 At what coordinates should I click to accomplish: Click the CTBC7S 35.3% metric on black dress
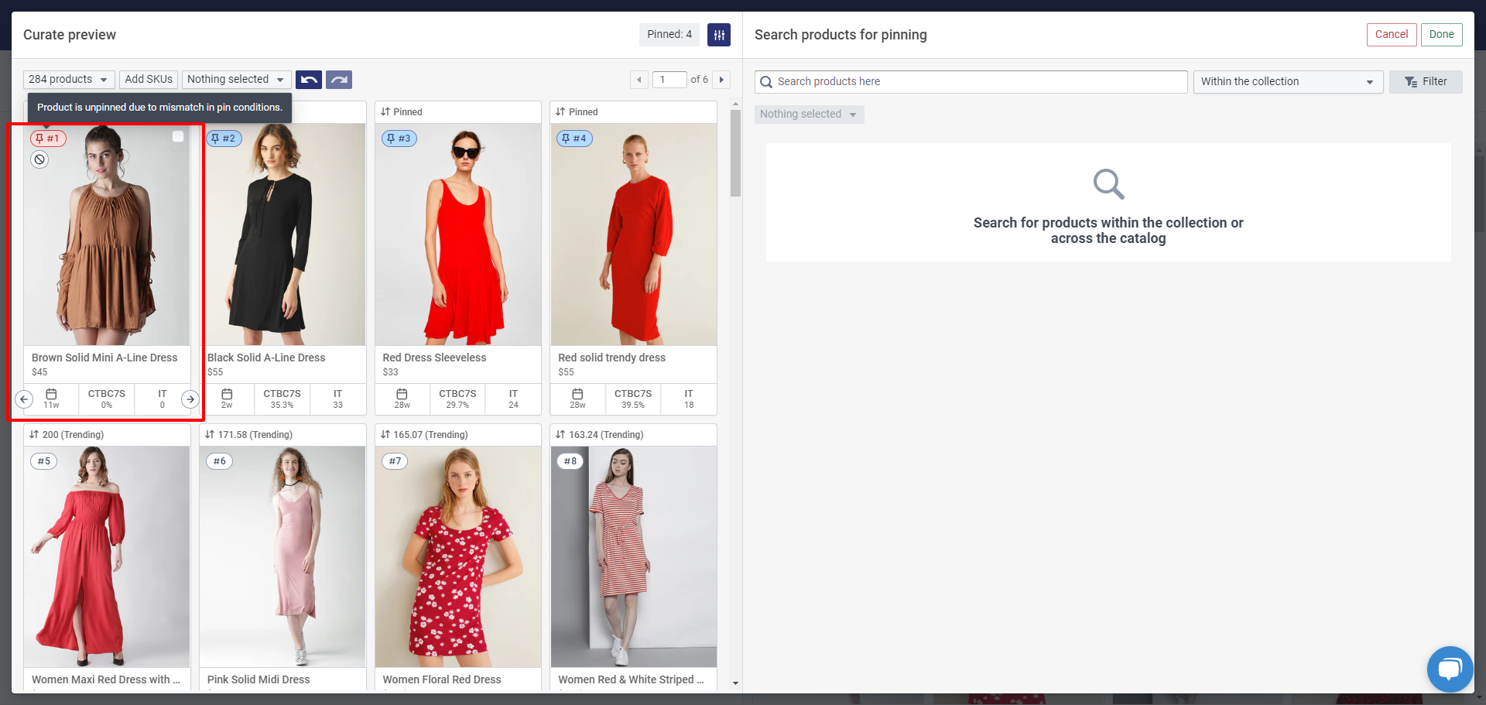[282, 399]
